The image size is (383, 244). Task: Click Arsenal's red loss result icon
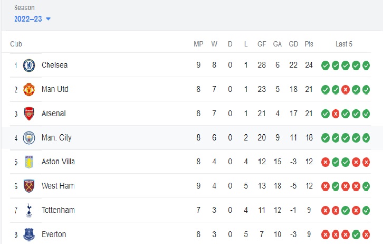pyautogui.click(x=336, y=114)
